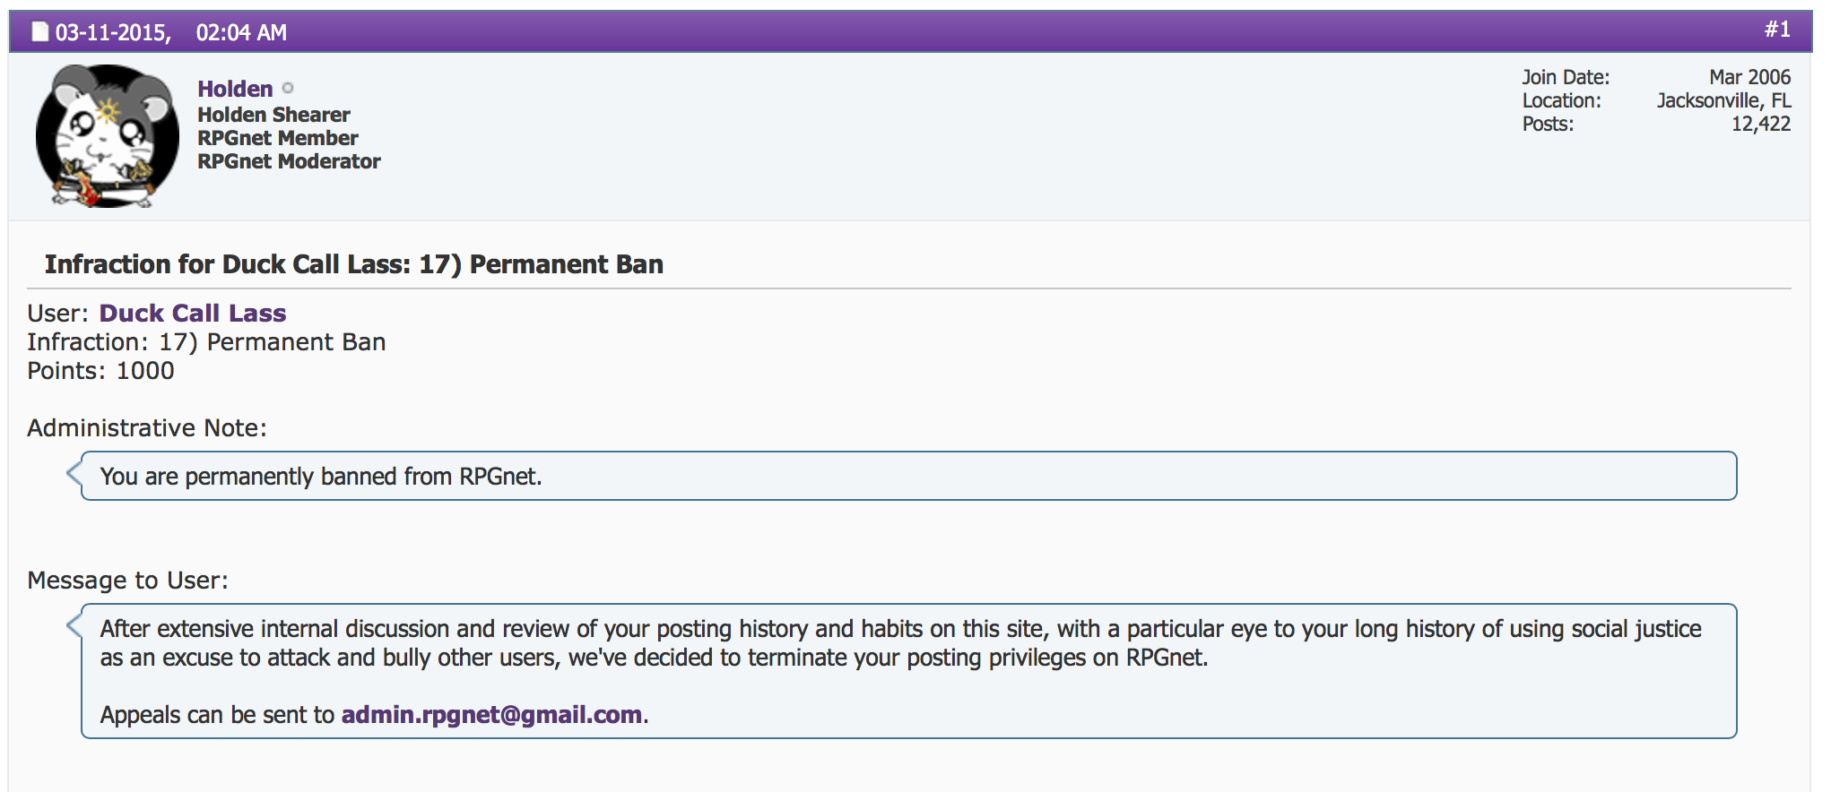
Task: Click Holden's offline status indicator
Action: tap(288, 88)
